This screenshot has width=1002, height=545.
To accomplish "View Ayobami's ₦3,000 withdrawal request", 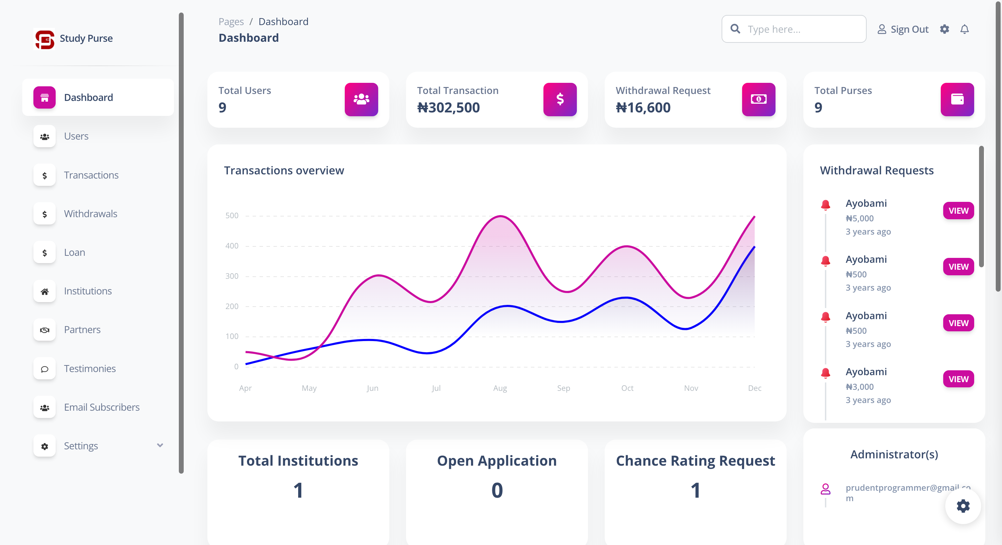I will pos(958,379).
